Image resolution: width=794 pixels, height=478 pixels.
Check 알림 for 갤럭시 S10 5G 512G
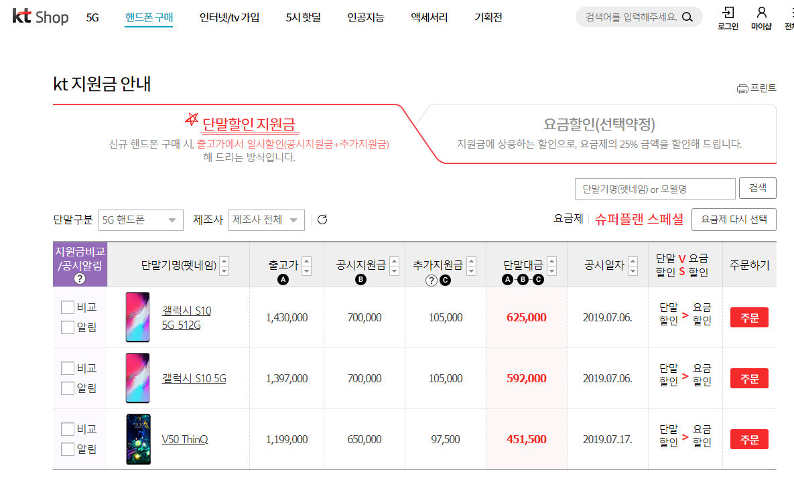pyautogui.click(x=68, y=327)
